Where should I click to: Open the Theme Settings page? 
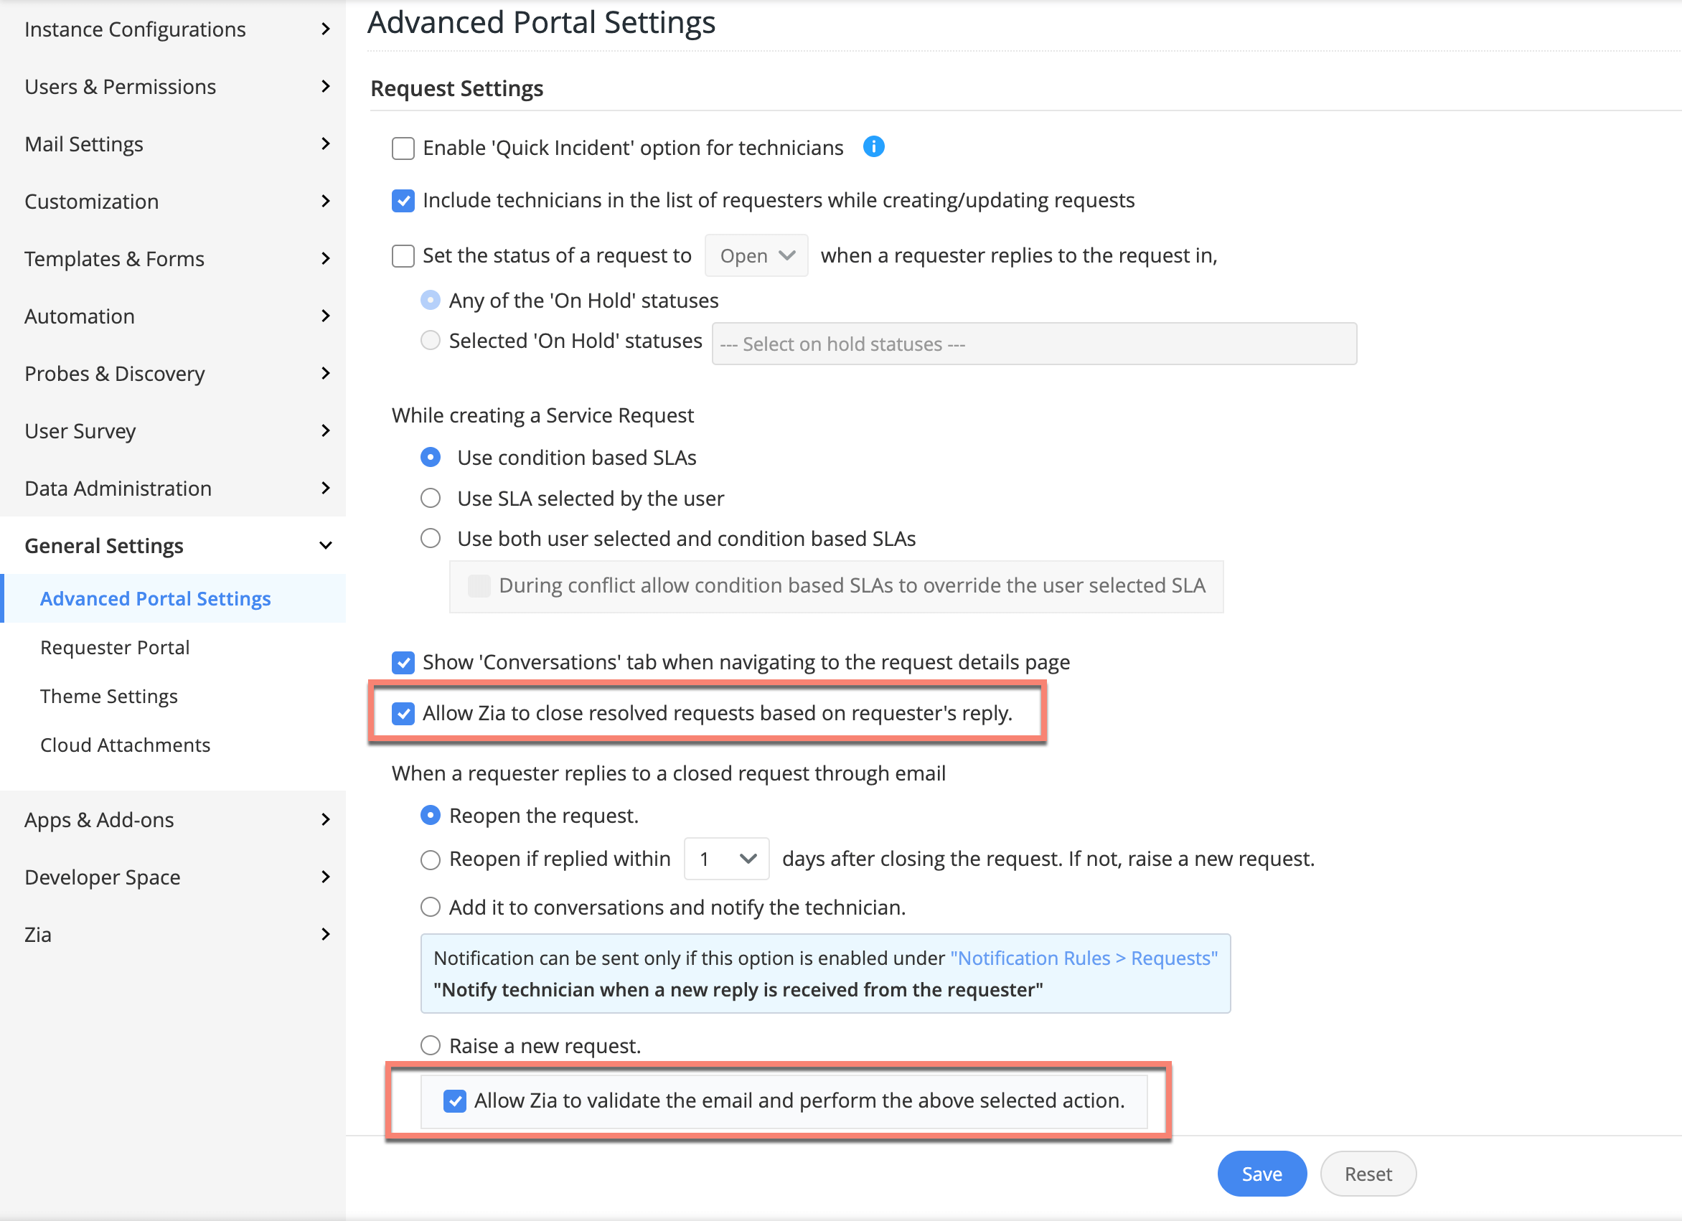109,696
